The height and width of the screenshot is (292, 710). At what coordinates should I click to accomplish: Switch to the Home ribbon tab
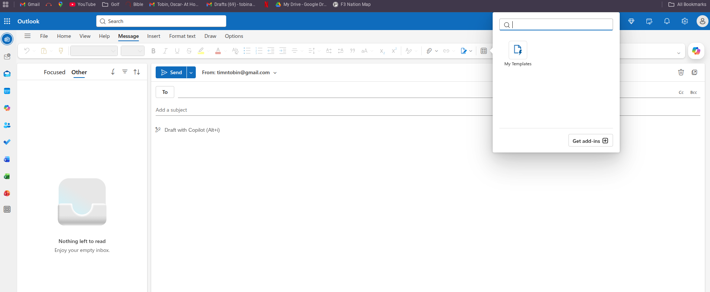(64, 36)
